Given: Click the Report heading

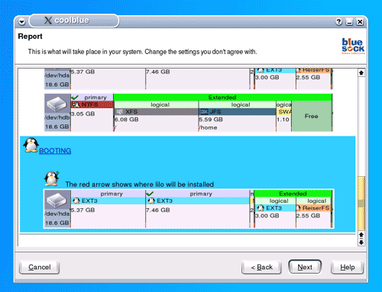Looking at the screenshot, I should (x=30, y=37).
